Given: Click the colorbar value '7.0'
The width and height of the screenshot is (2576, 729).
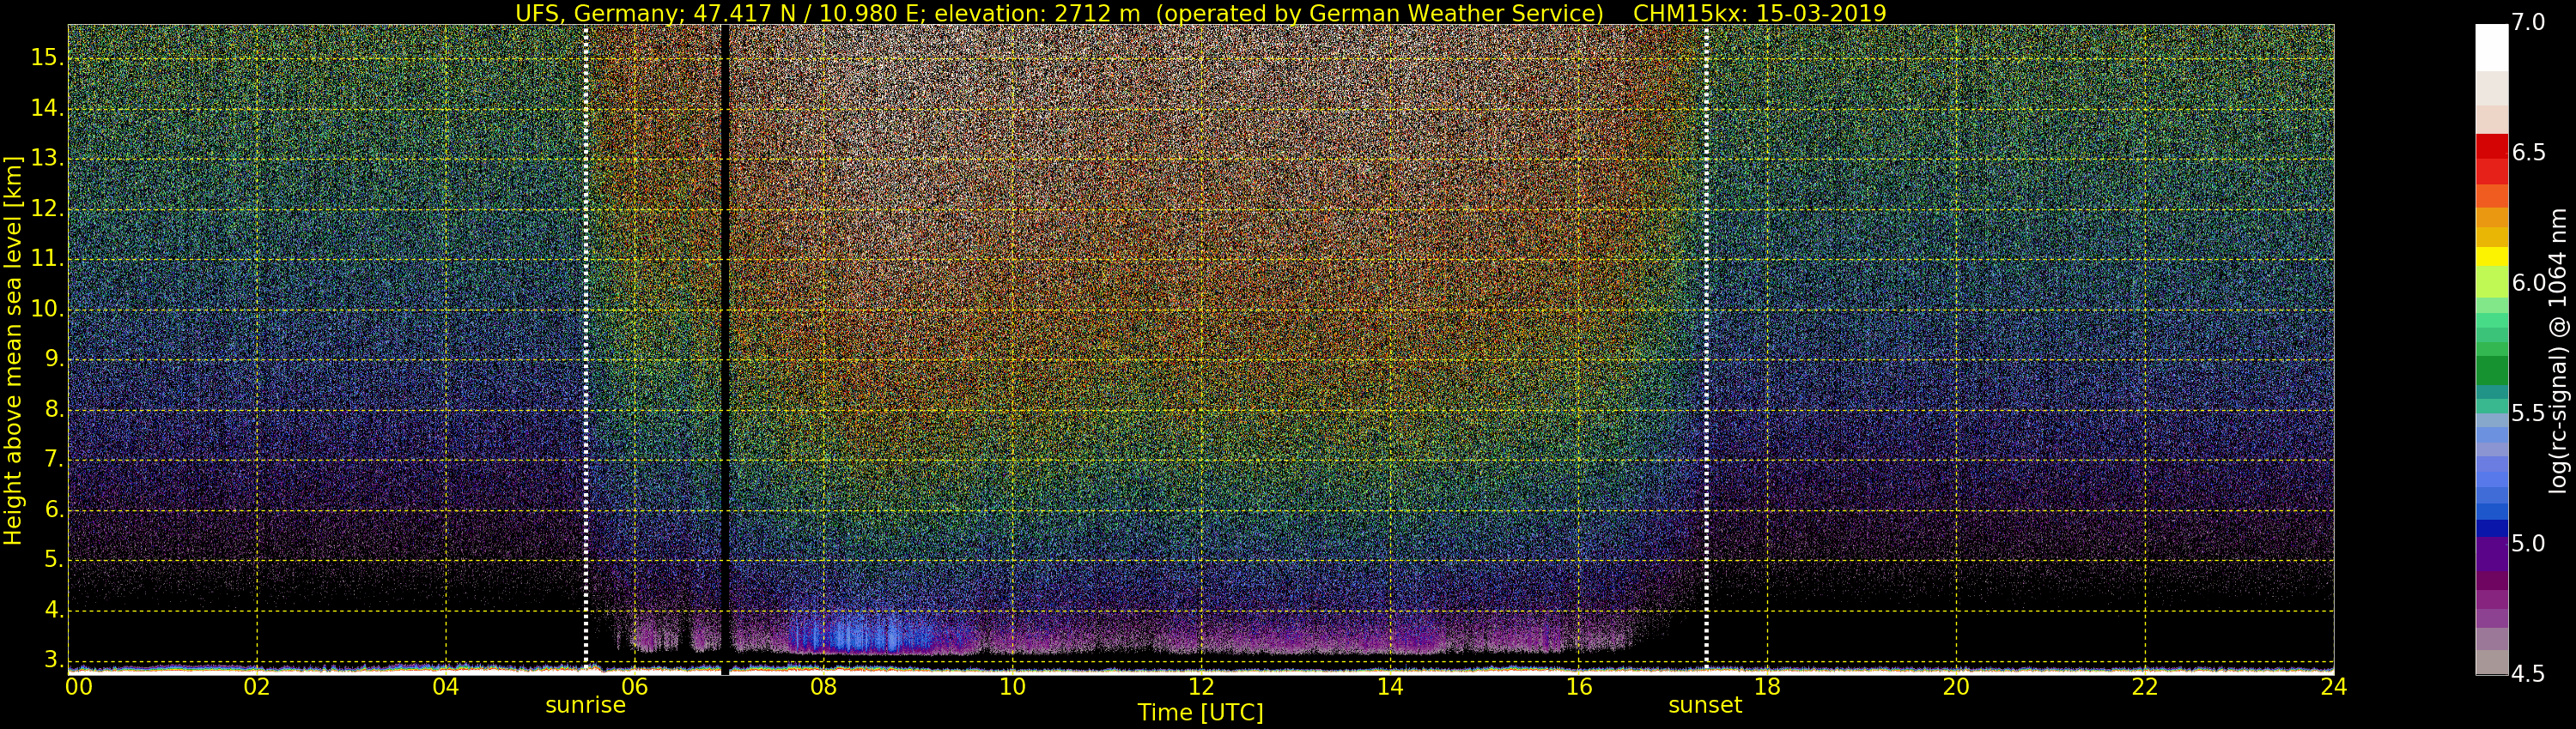Looking at the screenshot, I should pos(2529,23).
